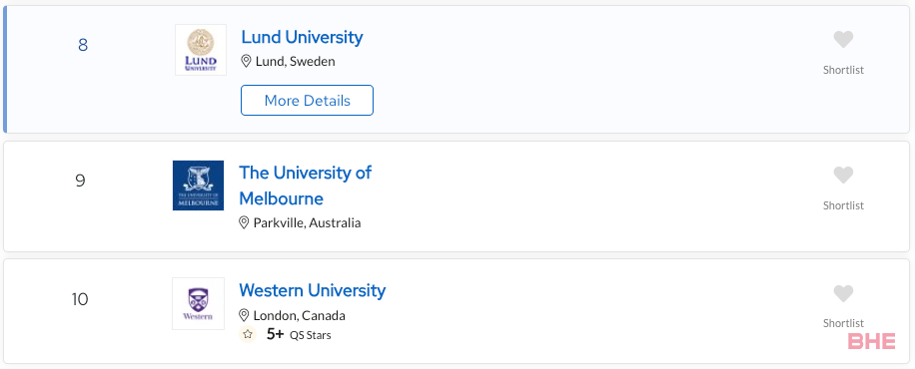The image size is (915, 369).
Task: Click the 5+ QS Stars rating
Action: click(299, 335)
